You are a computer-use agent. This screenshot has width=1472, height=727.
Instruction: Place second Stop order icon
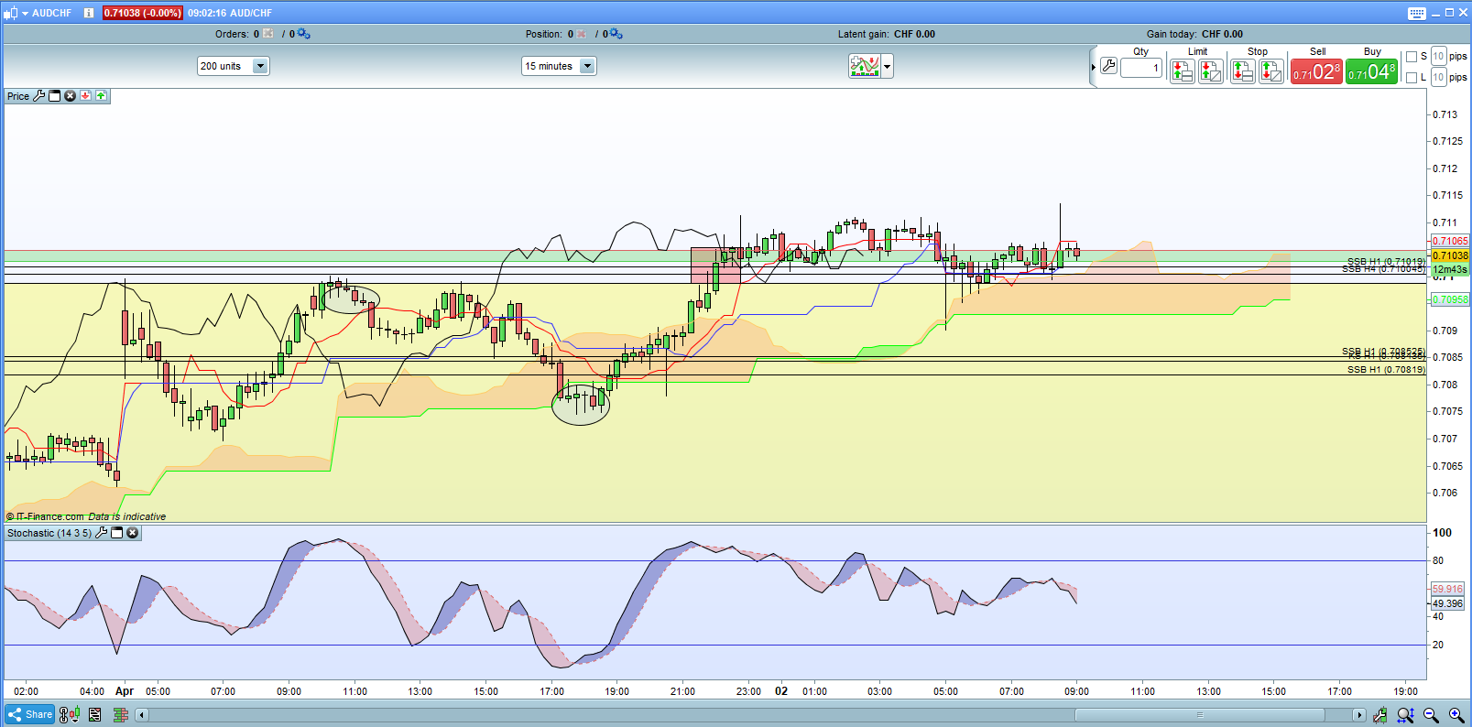pos(1270,71)
